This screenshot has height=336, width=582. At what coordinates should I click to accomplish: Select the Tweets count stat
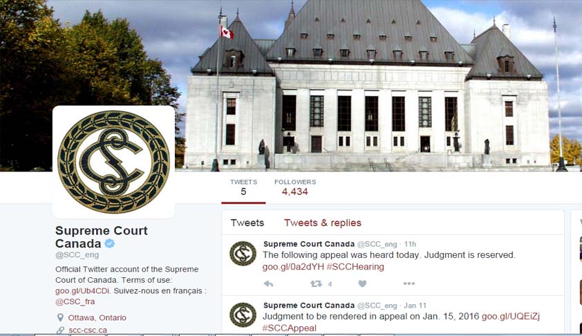click(x=243, y=187)
